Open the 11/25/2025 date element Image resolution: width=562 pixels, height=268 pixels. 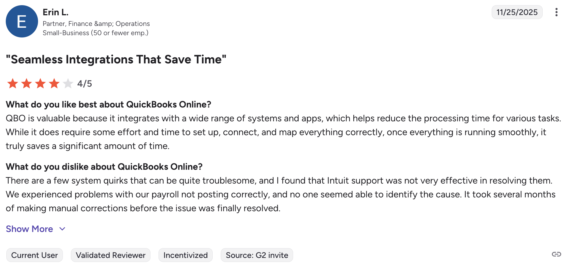pos(517,12)
